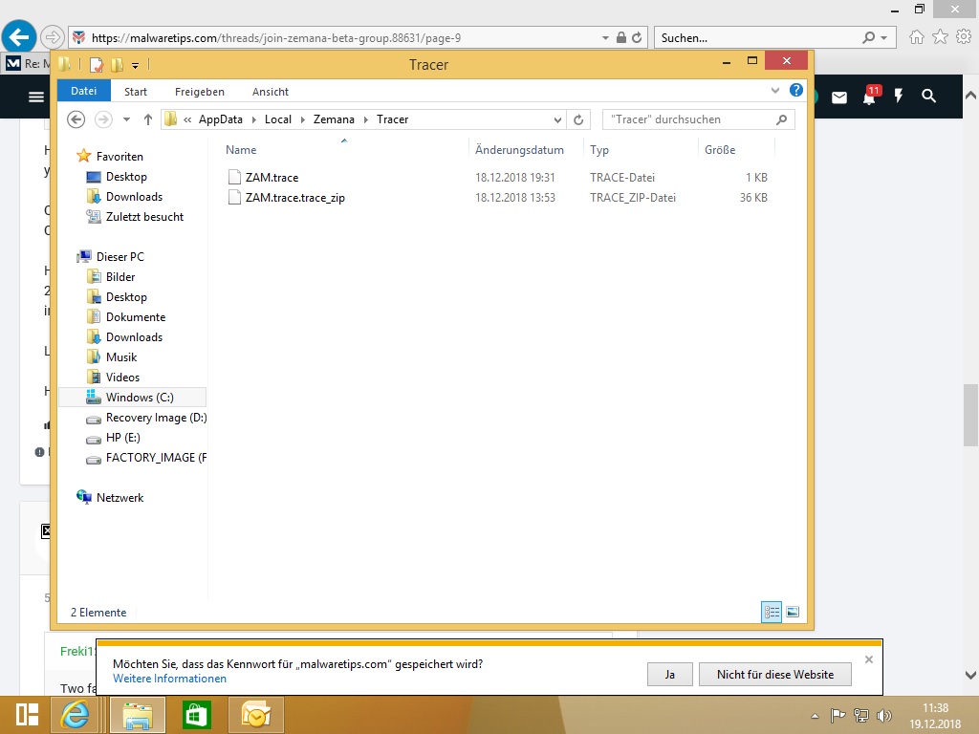Click the search magnifier in IE search box
The image size is (979, 734).
pos(868,37)
